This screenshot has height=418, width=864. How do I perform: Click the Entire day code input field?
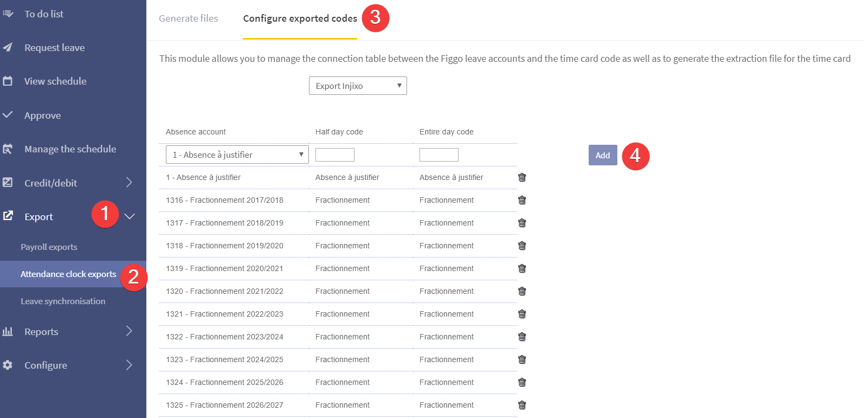439,155
